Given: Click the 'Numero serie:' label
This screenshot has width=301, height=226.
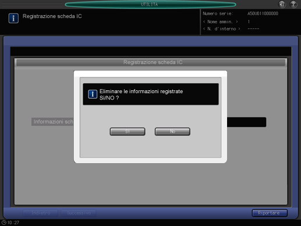Looking at the screenshot, I should tap(218, 13).
